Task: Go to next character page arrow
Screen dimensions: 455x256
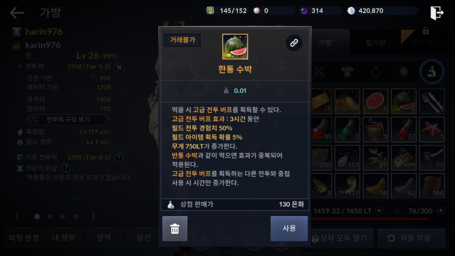Action: [93, 216]
